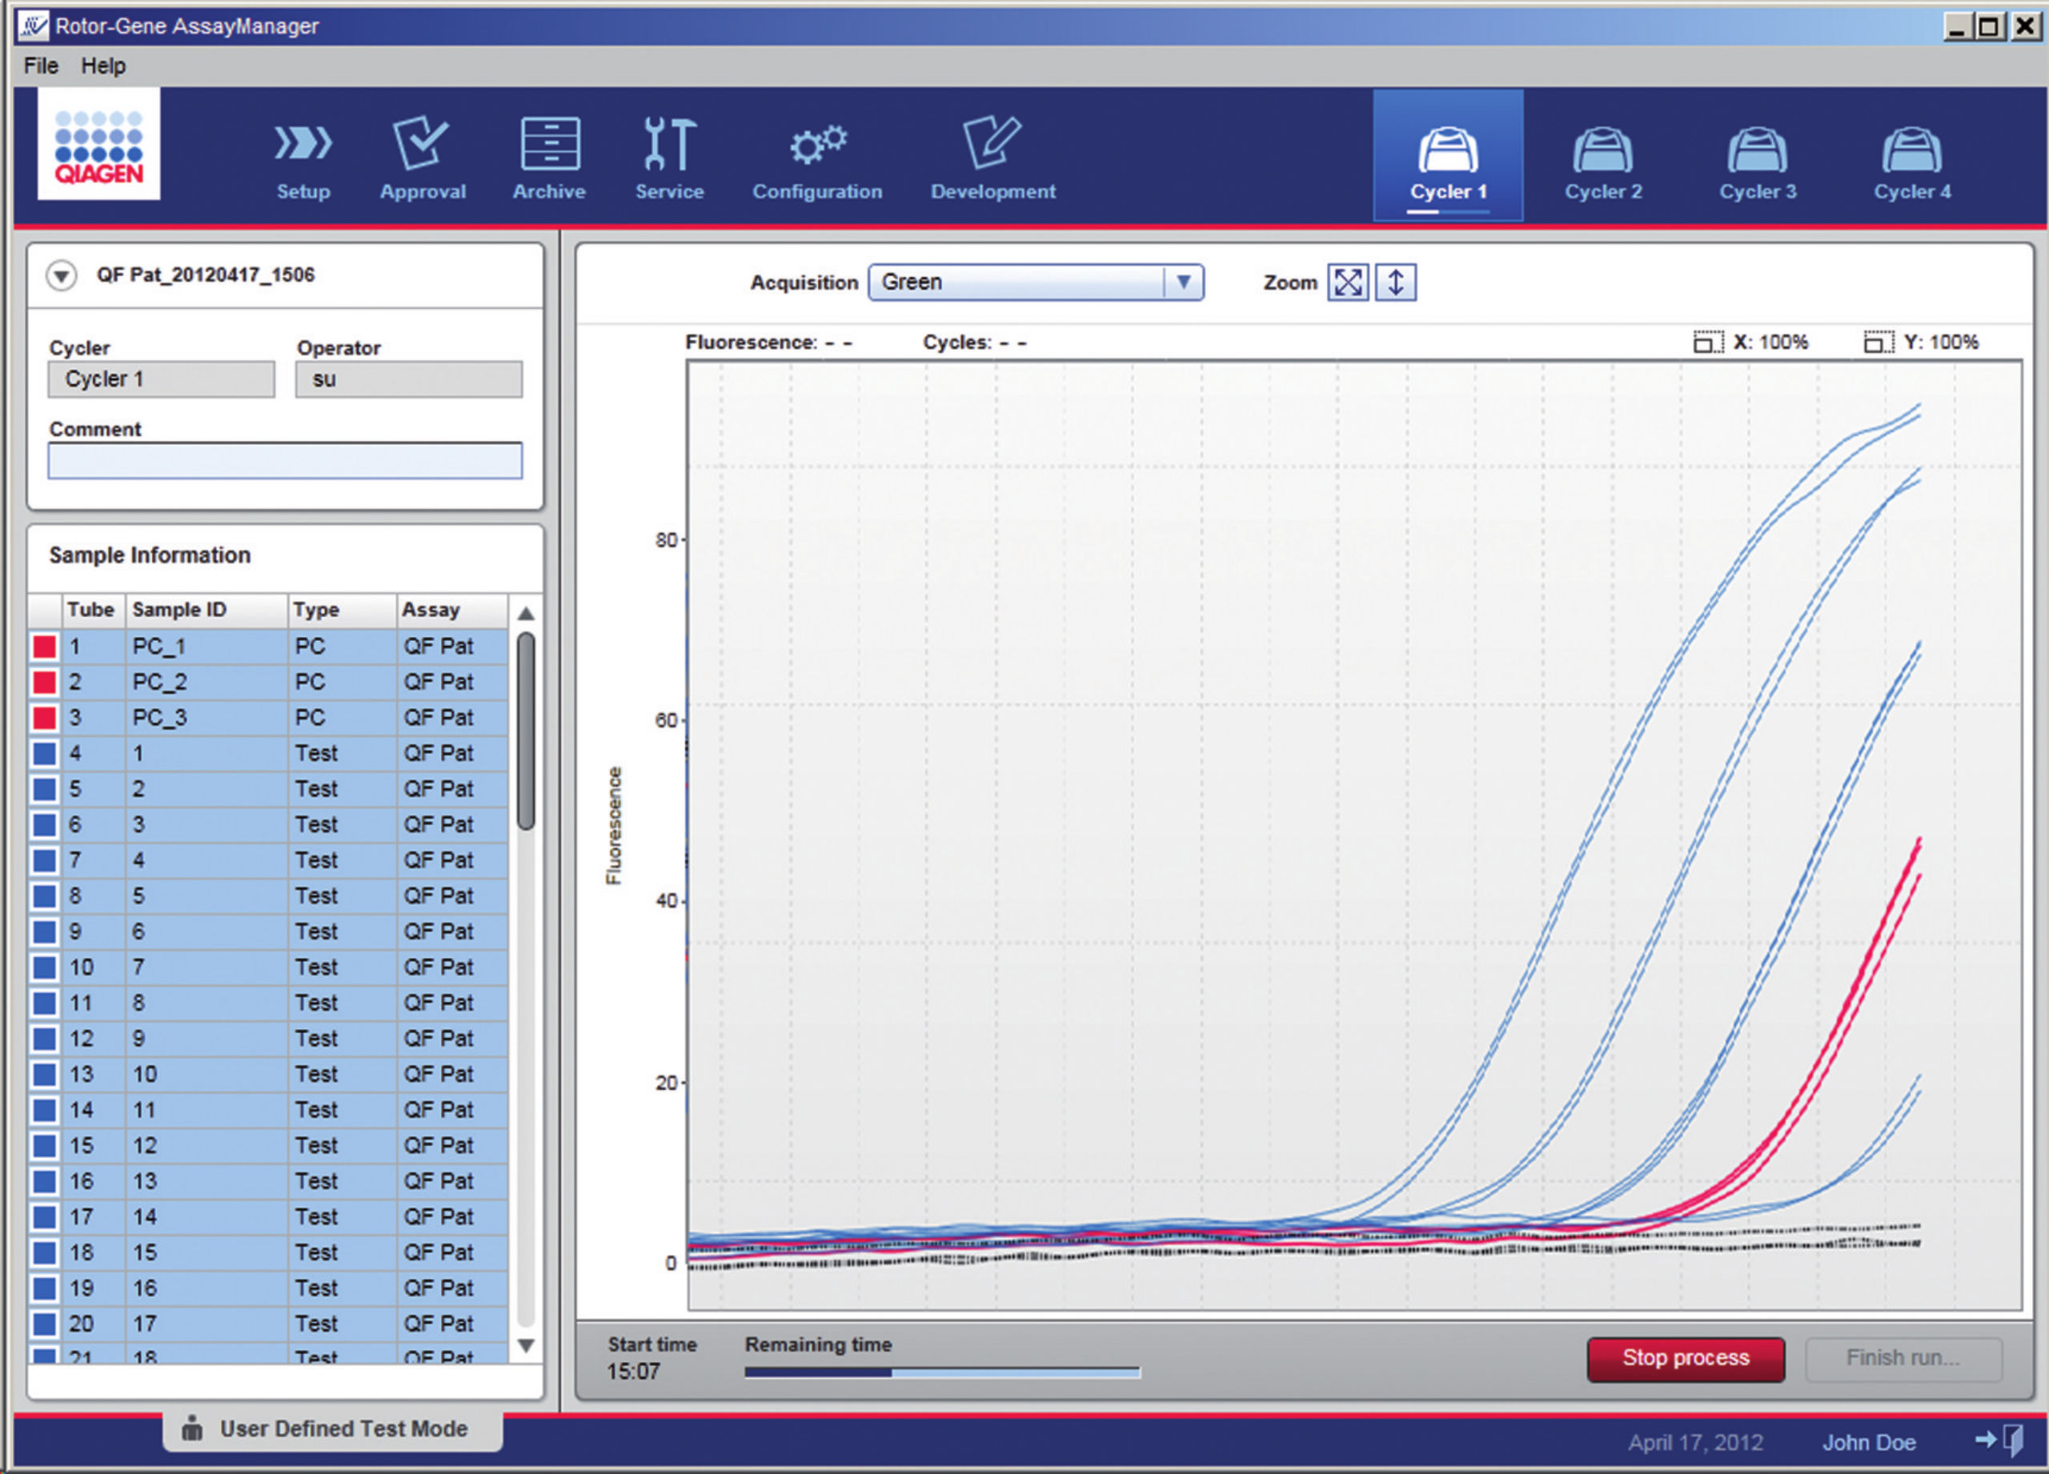Collapse the QF Pat_20120417_1506 run panel
The width and height of the screenshot is (2049, 1474).
62,275
